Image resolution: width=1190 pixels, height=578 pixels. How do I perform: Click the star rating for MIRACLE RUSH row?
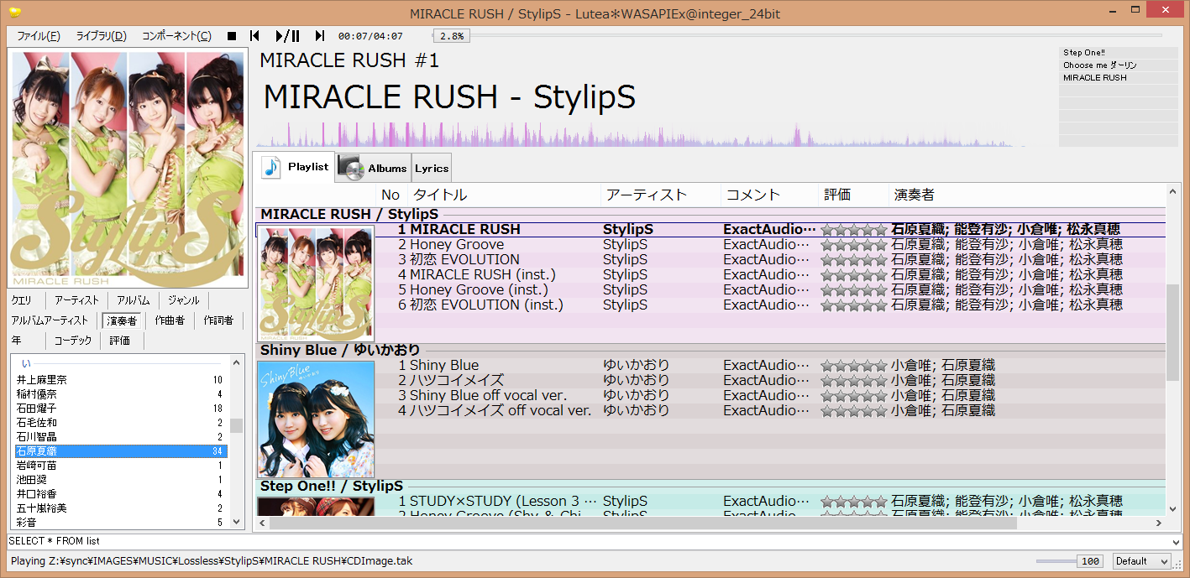853,229
